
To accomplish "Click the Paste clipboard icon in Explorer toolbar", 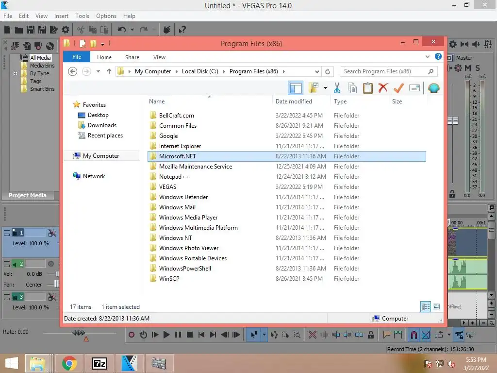I will click(x=368, y=88).
